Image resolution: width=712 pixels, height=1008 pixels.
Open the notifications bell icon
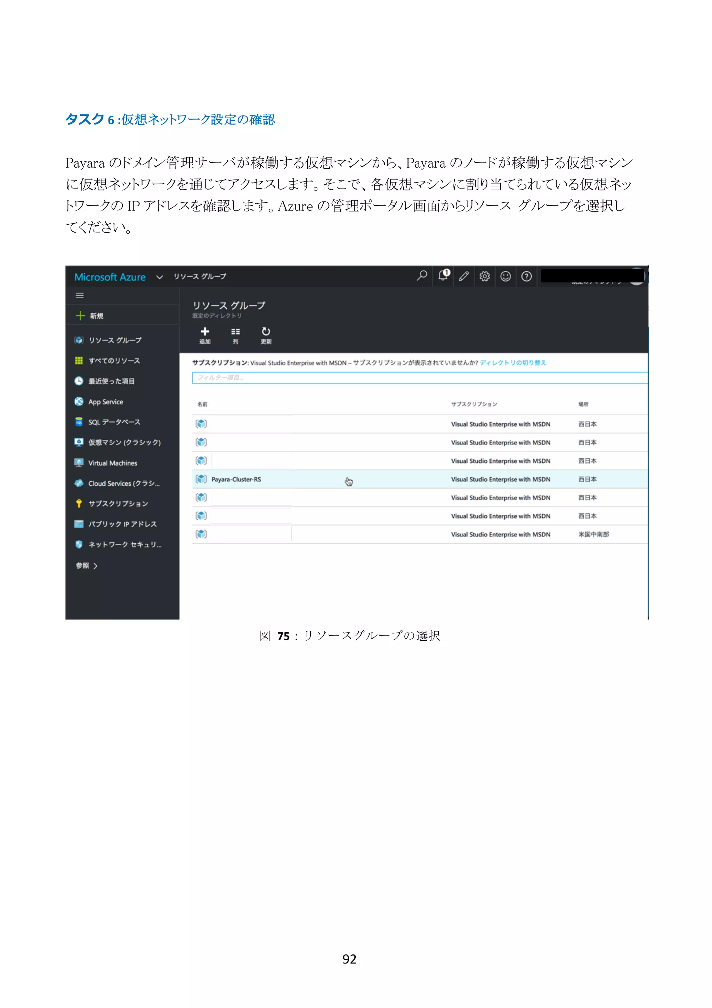click(x=444, y=275)
